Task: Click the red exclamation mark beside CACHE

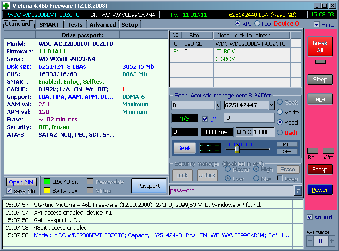Action: point(124,89)
